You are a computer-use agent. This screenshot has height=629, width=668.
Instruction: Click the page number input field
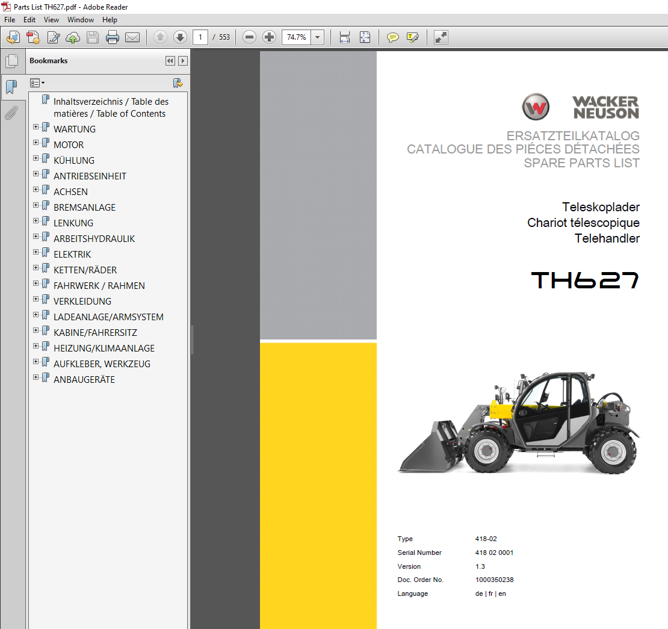point(200,37)
